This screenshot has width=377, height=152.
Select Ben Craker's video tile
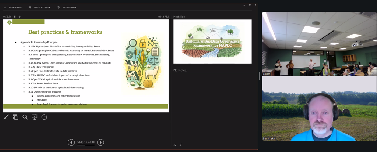319,109
